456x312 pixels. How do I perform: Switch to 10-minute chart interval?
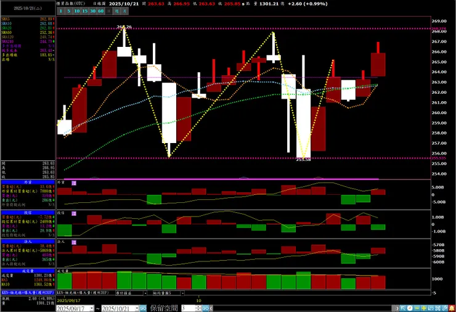[77, 11]
